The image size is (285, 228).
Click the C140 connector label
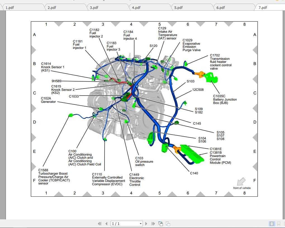(x=194, y=173)
